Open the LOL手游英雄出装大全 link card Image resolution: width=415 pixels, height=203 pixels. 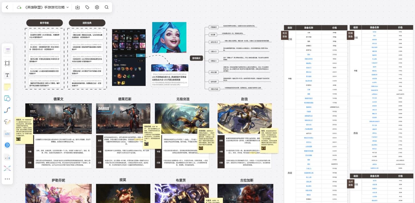click(x=170, y=75)
